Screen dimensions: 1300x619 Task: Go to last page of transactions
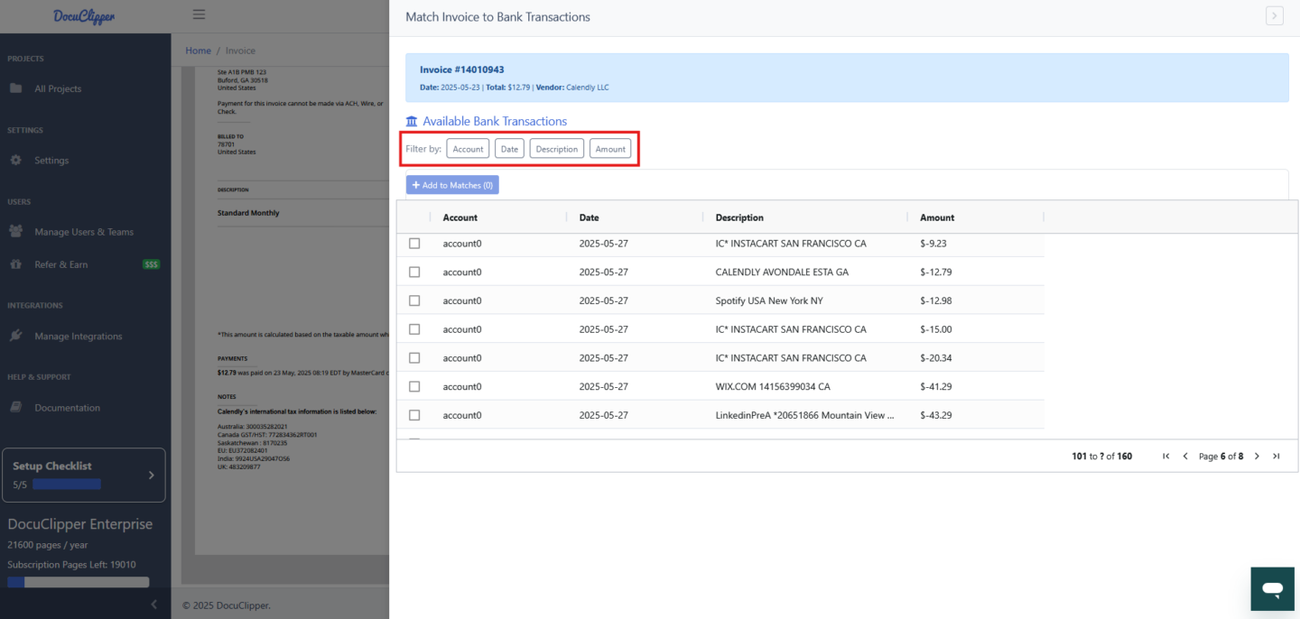(1276, 457)
